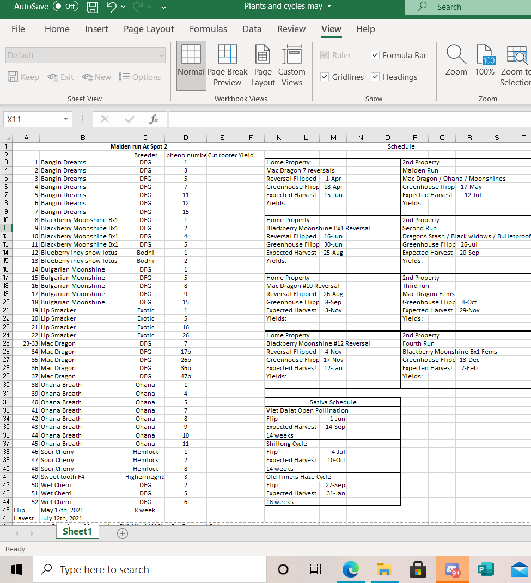Select cell 'Maiden run At Spot 2'
The width and height of the screenshot is (531, 583).
click(x=139, y=146)
